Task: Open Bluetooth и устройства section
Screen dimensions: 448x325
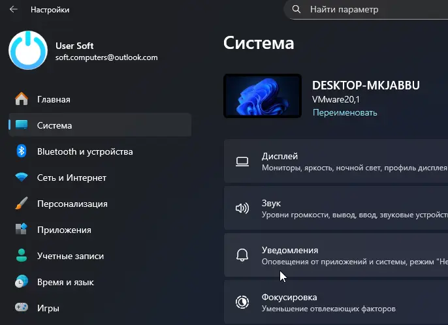Action: point(85,151)
